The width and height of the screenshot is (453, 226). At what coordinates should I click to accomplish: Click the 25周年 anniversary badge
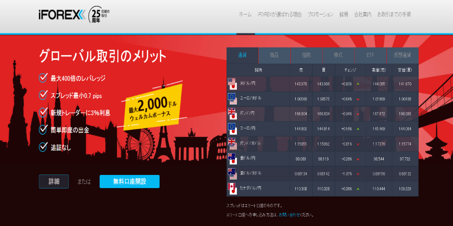pos(98,15)
